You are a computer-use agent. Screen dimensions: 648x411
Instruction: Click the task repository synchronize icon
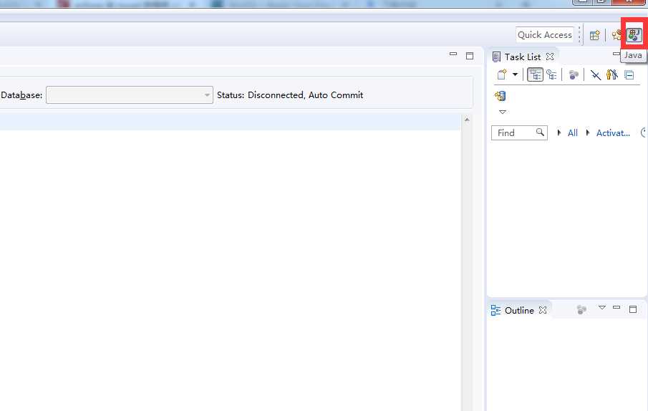pyautogui.click(x=500, y=96)
